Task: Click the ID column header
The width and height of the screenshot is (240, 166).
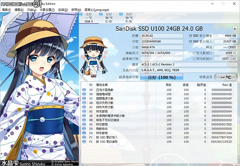Action: [x=91, y=85]
